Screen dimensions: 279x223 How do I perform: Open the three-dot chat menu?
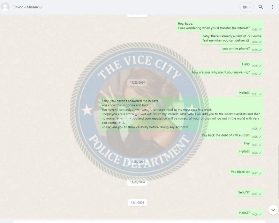[x=272, y=7]
